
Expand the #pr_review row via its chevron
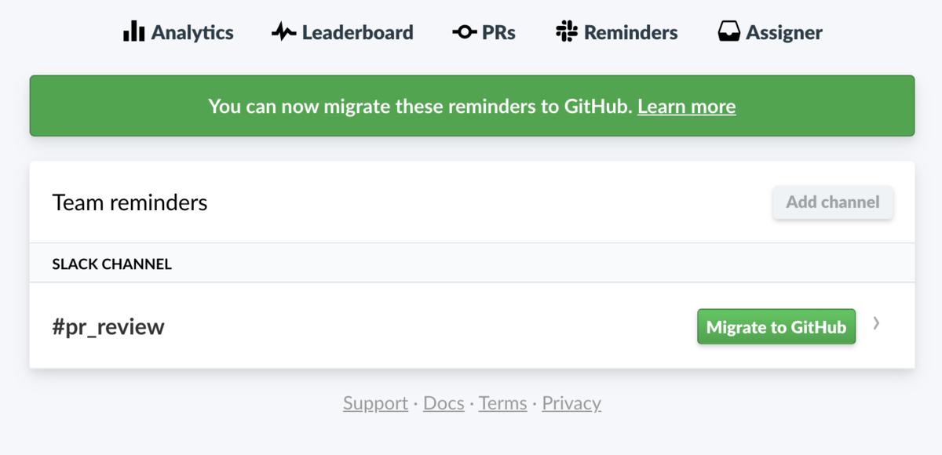pos(876,323)
